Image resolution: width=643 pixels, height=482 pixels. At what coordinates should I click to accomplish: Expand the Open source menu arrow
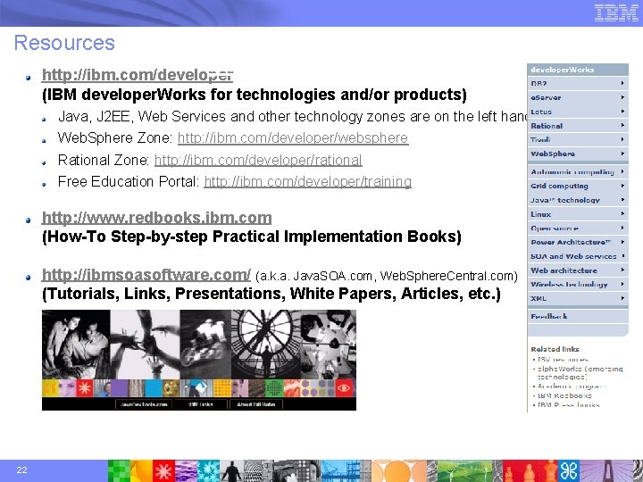(622, 228)
